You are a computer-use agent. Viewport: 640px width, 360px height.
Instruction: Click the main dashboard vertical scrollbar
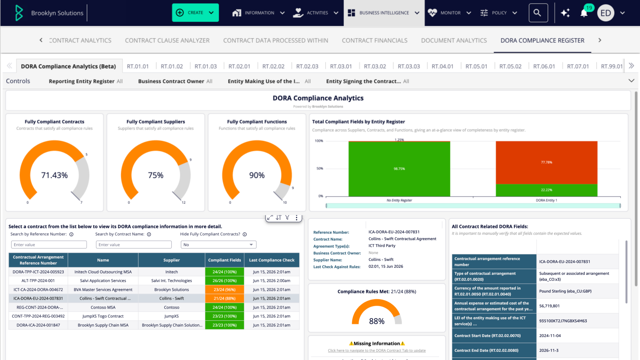point(636,189)
